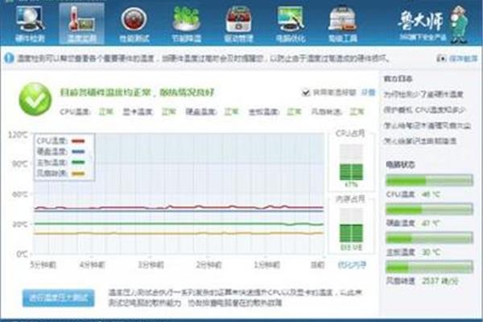Click the 保存截屏 link at top right
Screen dimensions: 483x322
click(463, 58)
